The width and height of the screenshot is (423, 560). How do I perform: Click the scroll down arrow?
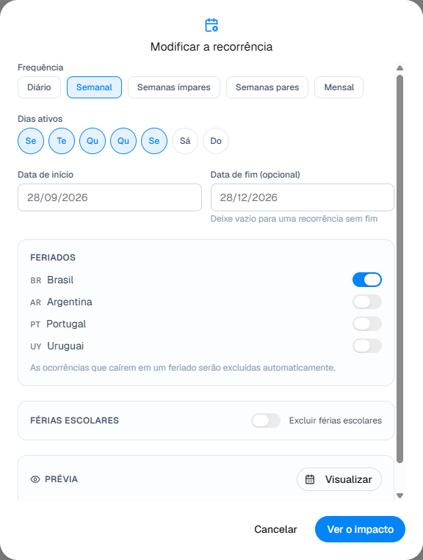399,495
